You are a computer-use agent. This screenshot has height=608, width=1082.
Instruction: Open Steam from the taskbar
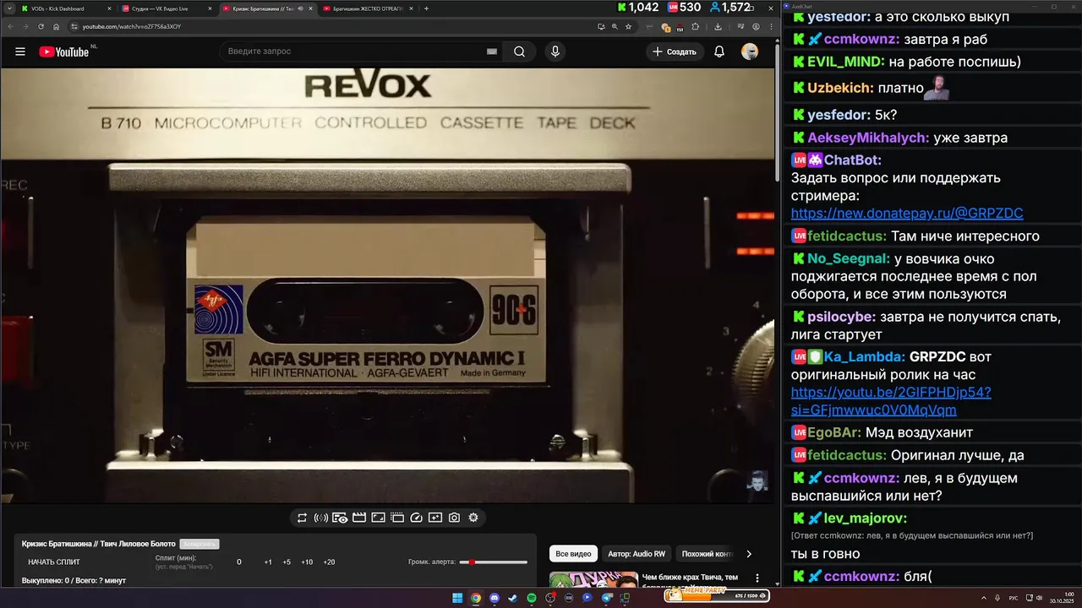[512, 598]
